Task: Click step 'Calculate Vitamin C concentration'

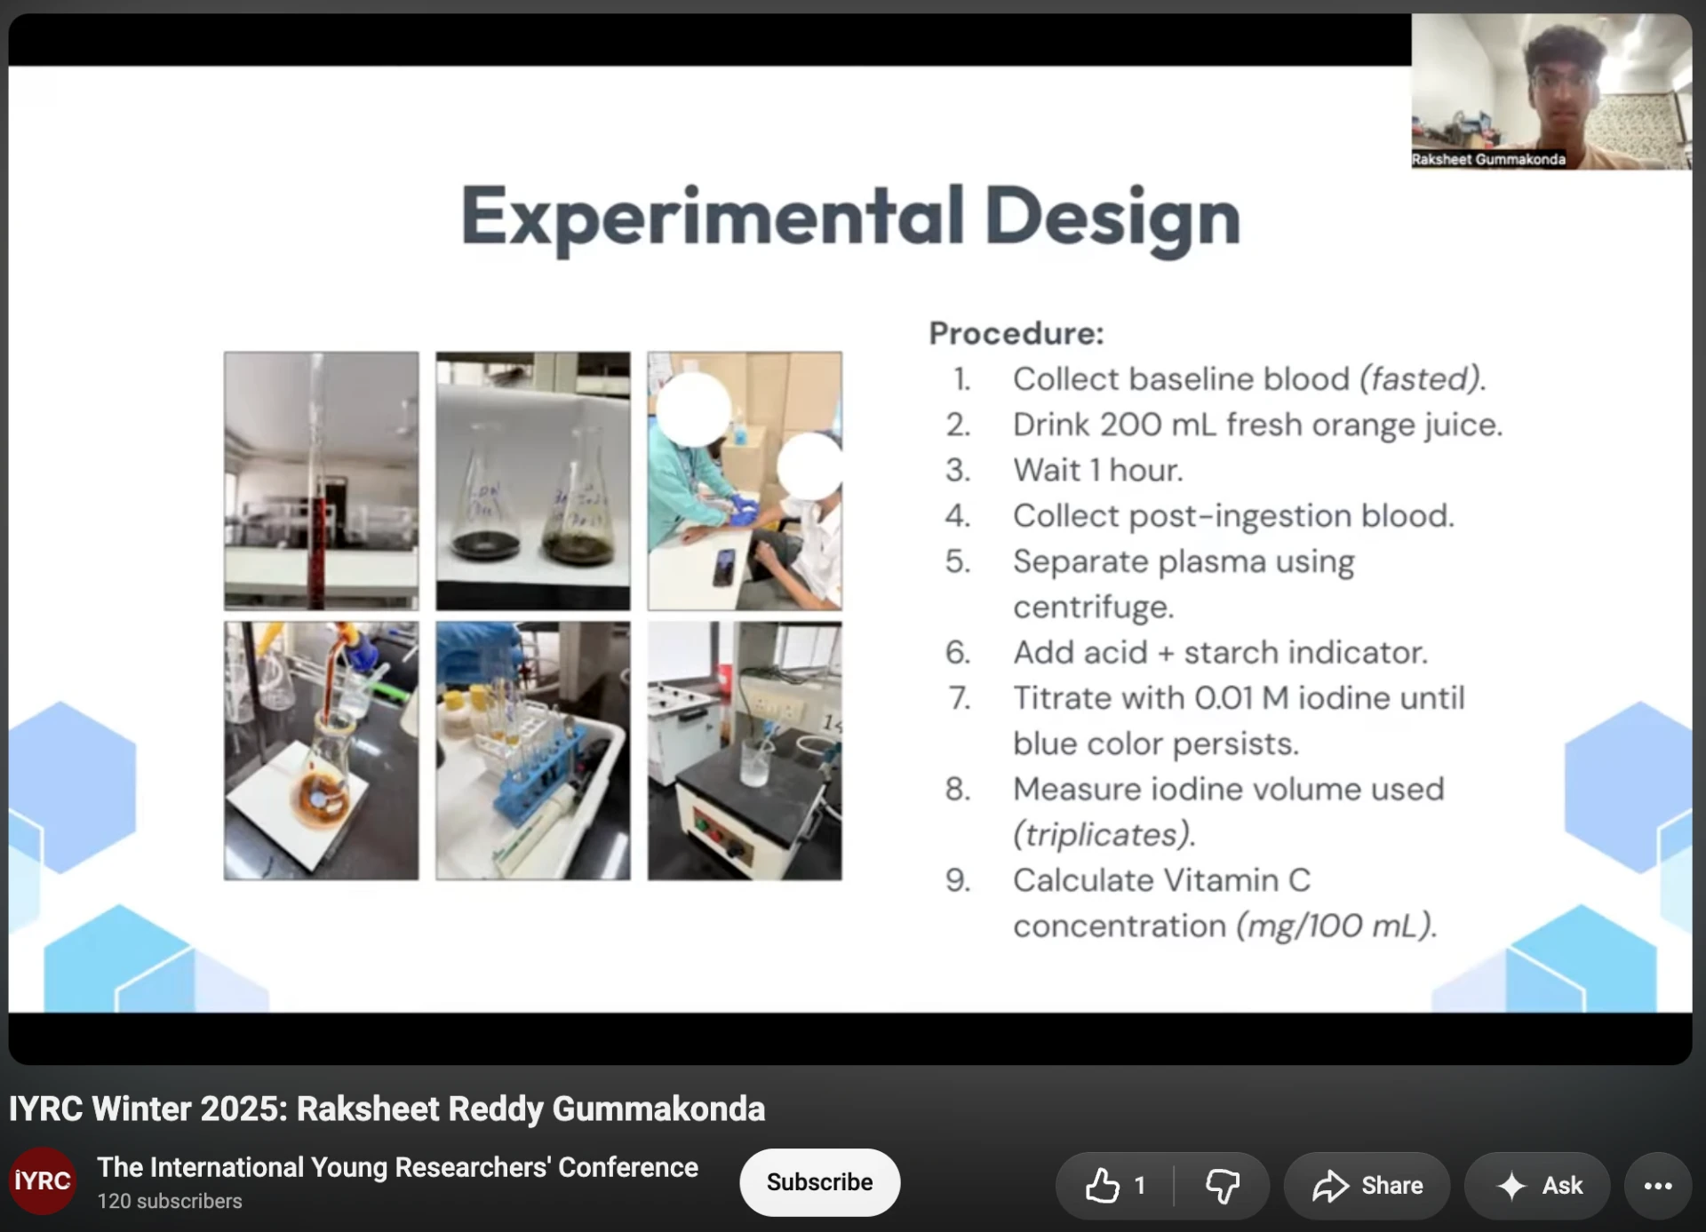Action: [x=1224, y=902]
